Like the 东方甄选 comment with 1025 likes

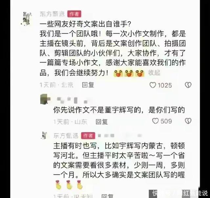pos(153,85)
